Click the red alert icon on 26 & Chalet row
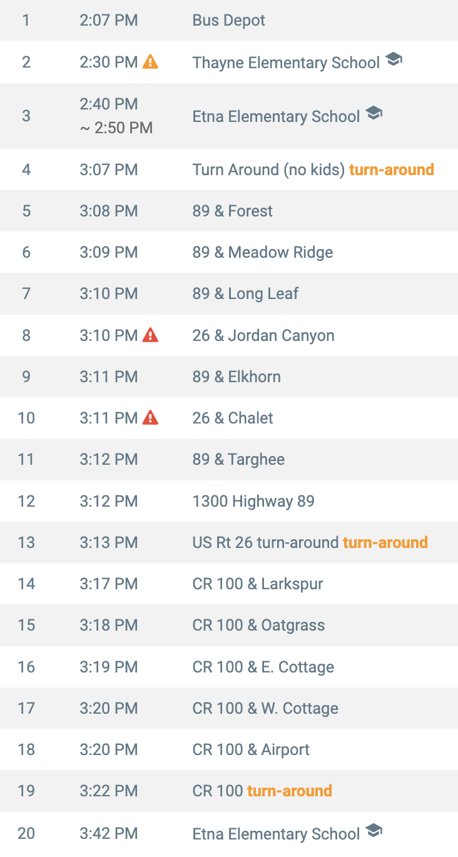Viewport: 458px width, 857px height. 150,418
